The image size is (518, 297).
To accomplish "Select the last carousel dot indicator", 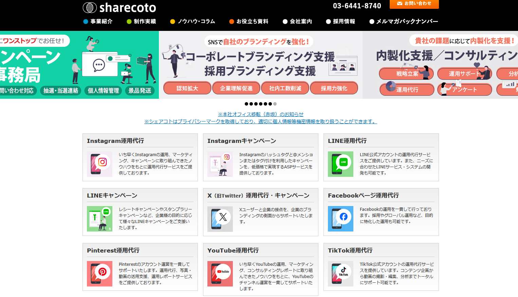I will pyautogui.click(x=275, y=104).
